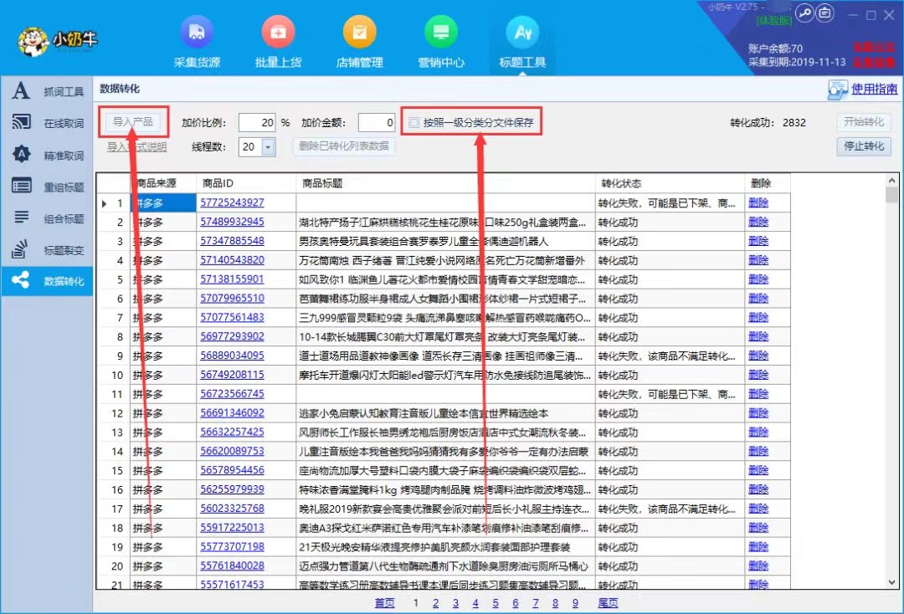
Task: Click the 商品标题 column header
Action: (x=445, y=183)
